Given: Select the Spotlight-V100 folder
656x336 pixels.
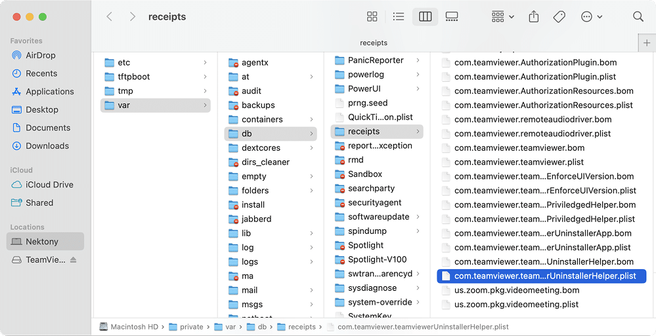Looking at the screenshot, I should 376,259.
